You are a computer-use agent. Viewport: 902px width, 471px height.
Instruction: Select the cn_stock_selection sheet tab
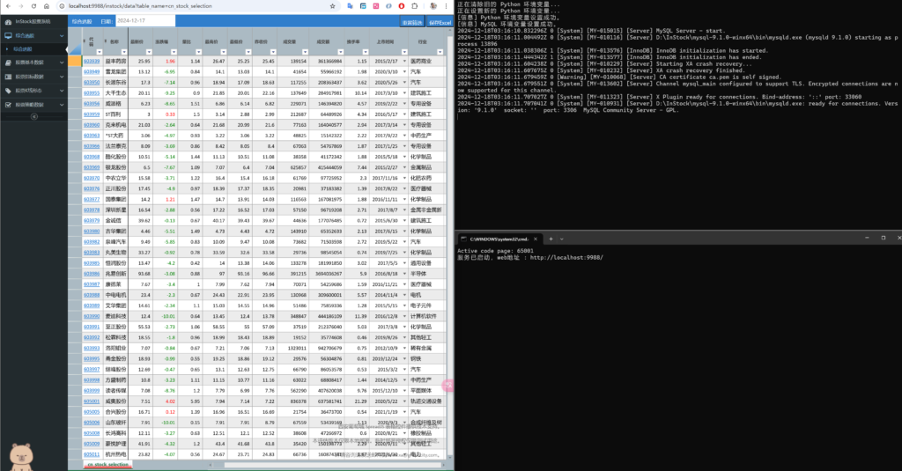coord(107,464)
